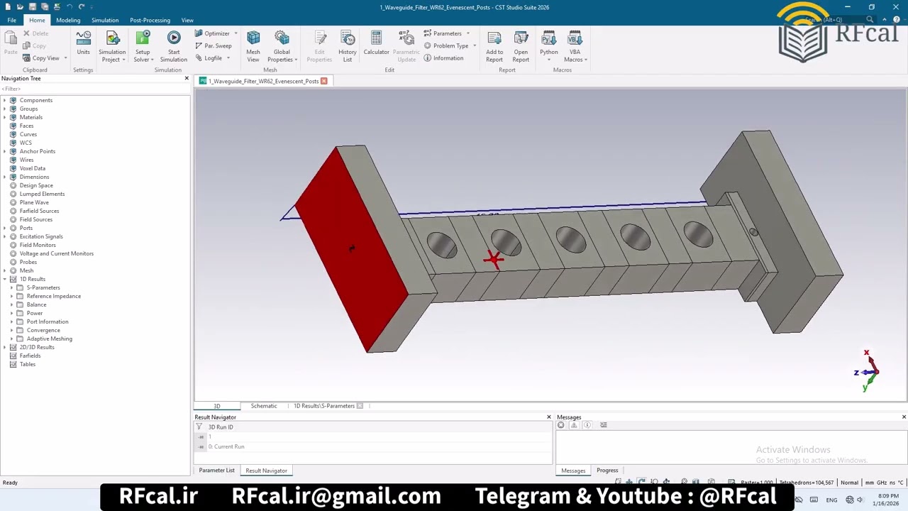The width and height of the screenshot is (908, 511).
Task: Open the Python macros button
Action: pyautogui.click(x=549, y=46)
